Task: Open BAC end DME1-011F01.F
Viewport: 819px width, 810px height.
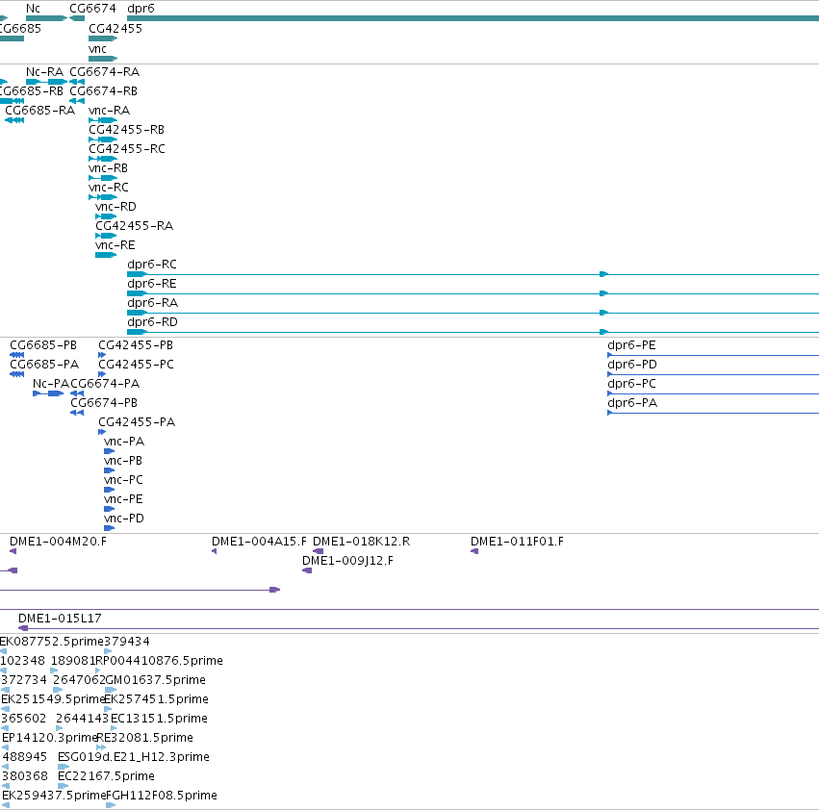Action: point(517,542)
